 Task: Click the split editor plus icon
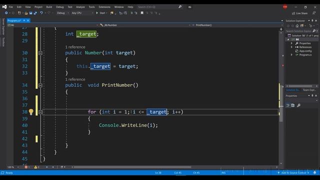coord(281,29)
